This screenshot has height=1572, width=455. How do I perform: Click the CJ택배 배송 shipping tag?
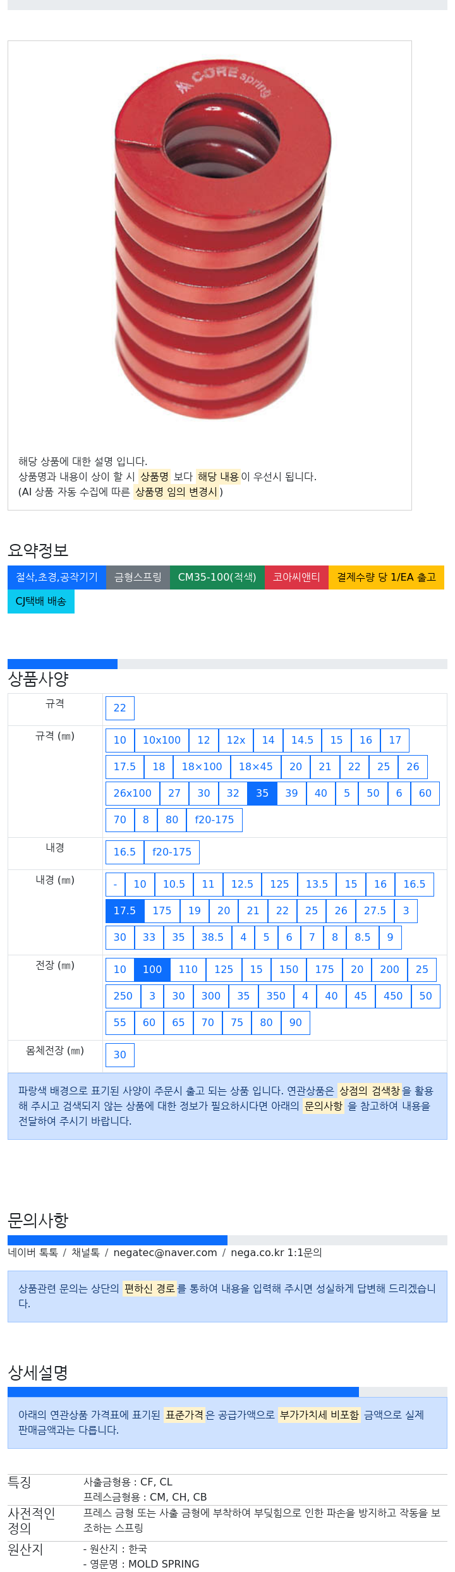coord(41,602)
